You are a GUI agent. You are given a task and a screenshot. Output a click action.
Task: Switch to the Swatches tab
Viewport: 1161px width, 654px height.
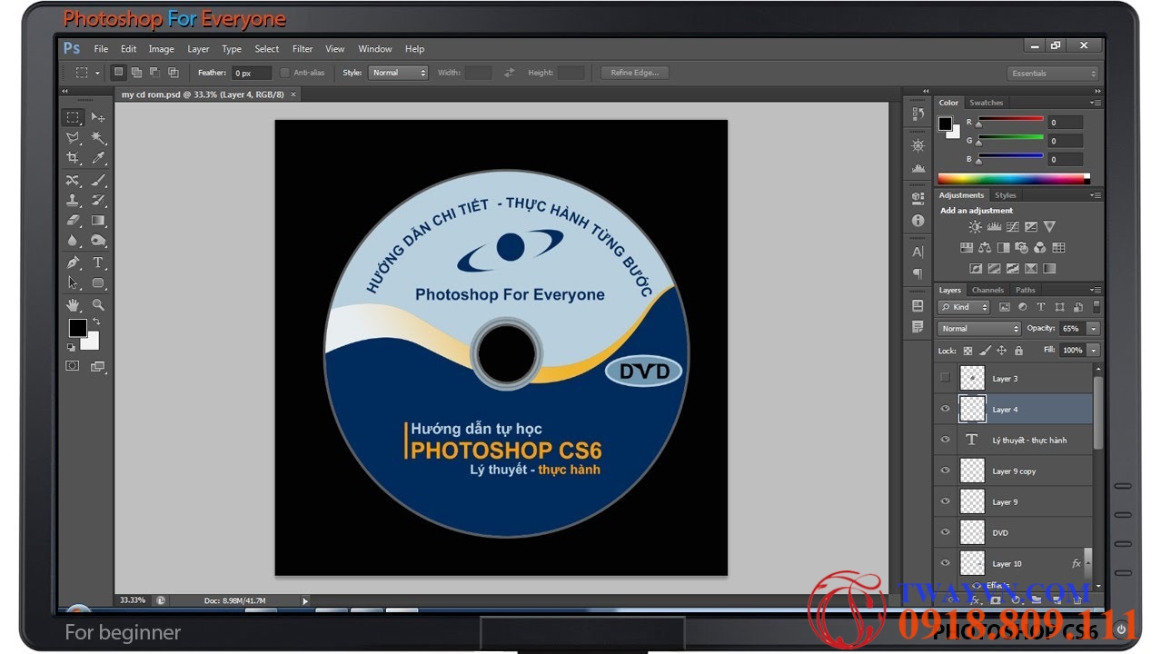tap(986, 103)
